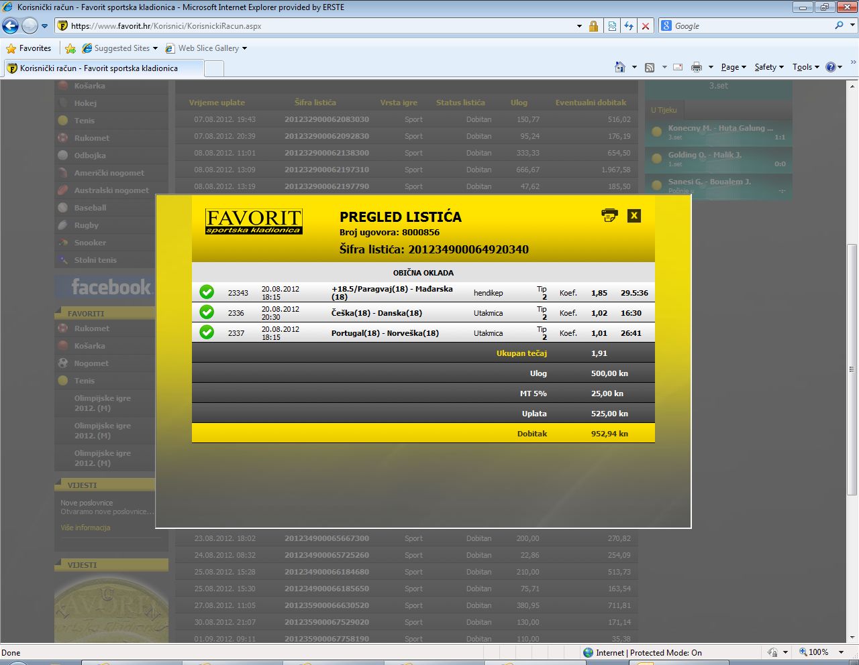Open Snooker in sports sidebar
The height and width of the screenshot is (665, 859).
90,243
